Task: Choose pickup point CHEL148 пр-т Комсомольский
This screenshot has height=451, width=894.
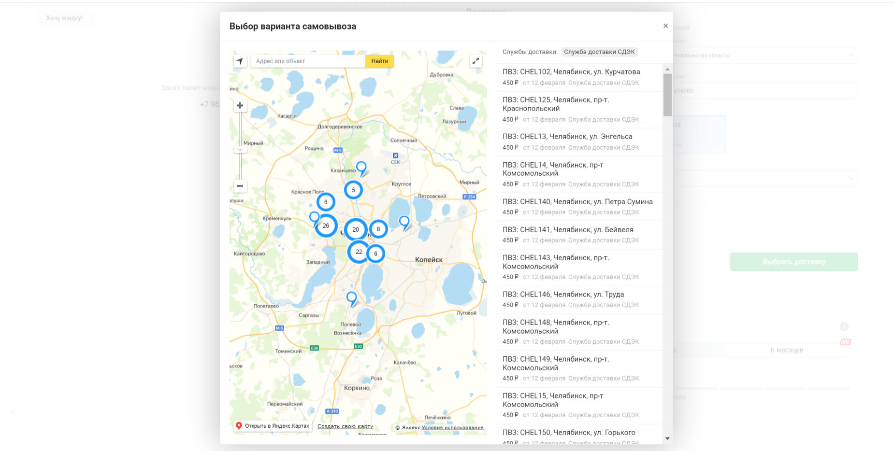Action: tap(579, 332)
